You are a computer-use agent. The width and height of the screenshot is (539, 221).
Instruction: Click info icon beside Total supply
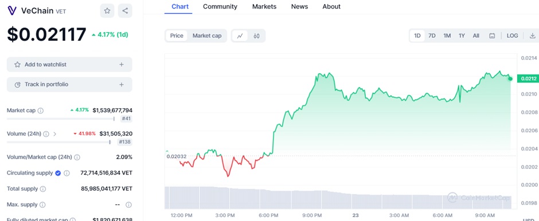[x=43, y=189]
